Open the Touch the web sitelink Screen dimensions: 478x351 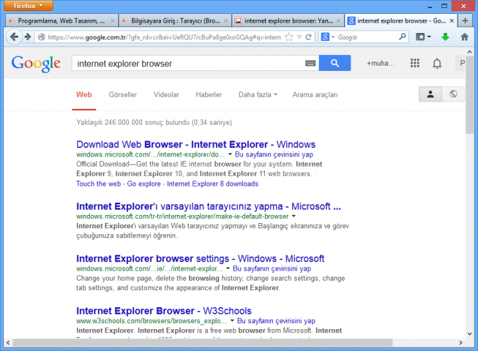point(98,184)
